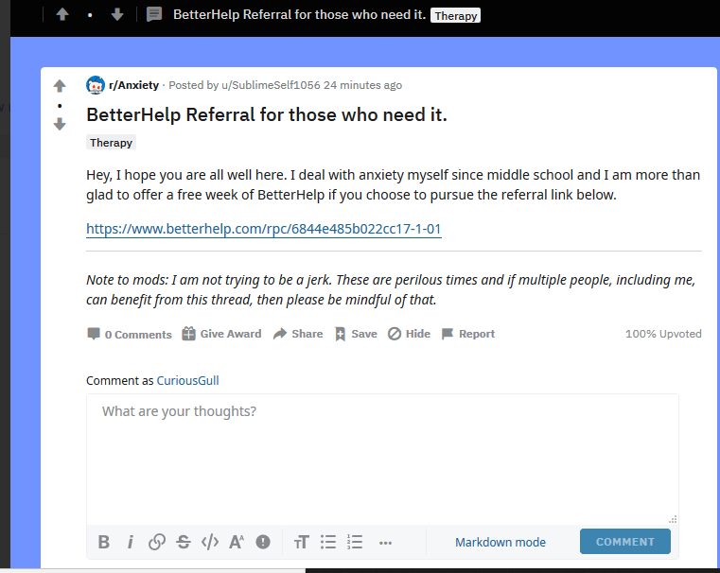Start a bulleted list
Viewport: 720px width, 573px height.
pos(328,542)
